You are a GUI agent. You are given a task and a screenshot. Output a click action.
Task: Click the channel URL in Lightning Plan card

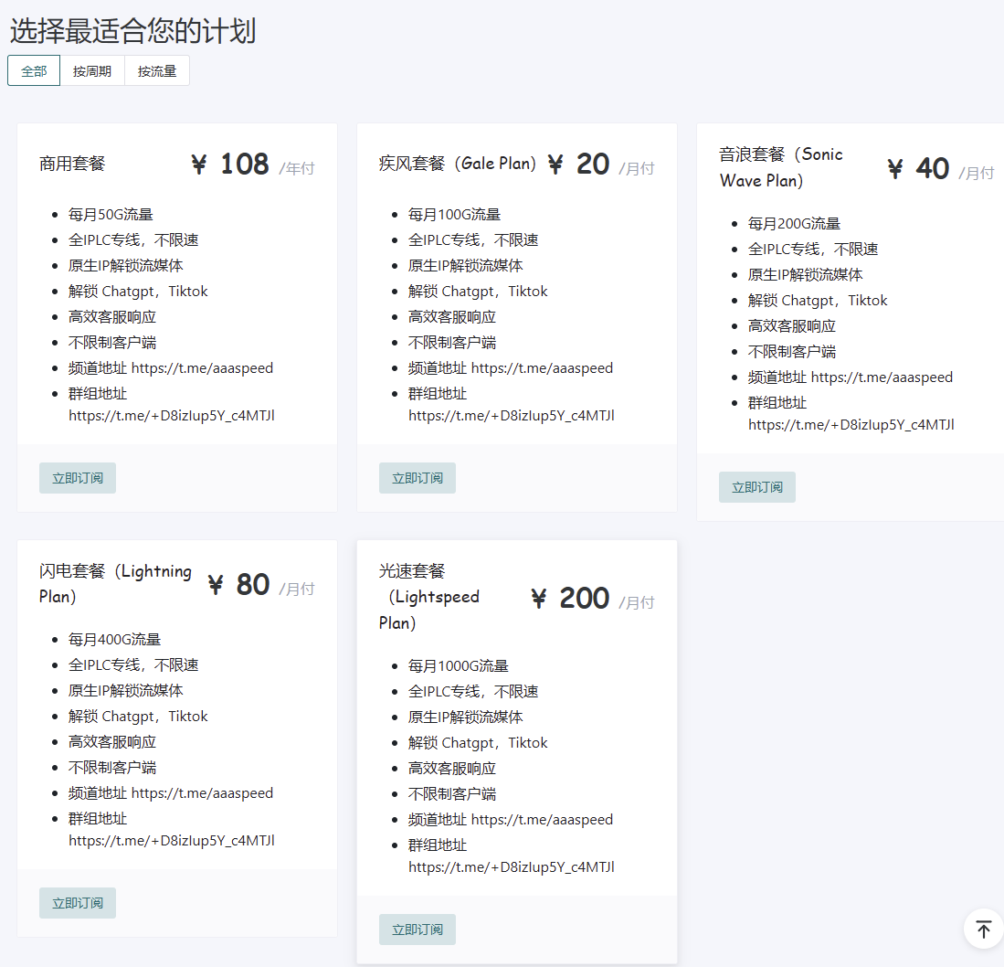click(202, 792)
